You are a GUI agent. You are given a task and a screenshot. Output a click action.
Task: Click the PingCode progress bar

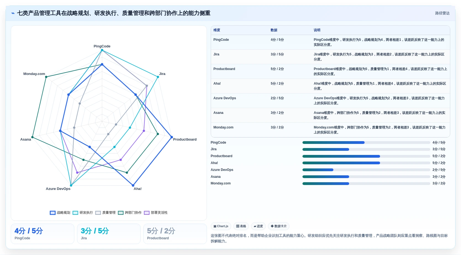pos(366,143)
